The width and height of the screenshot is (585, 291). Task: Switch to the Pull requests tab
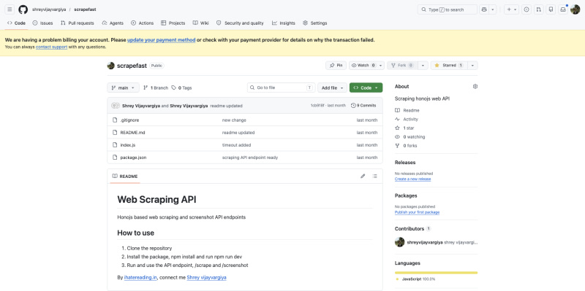point(78,23)
